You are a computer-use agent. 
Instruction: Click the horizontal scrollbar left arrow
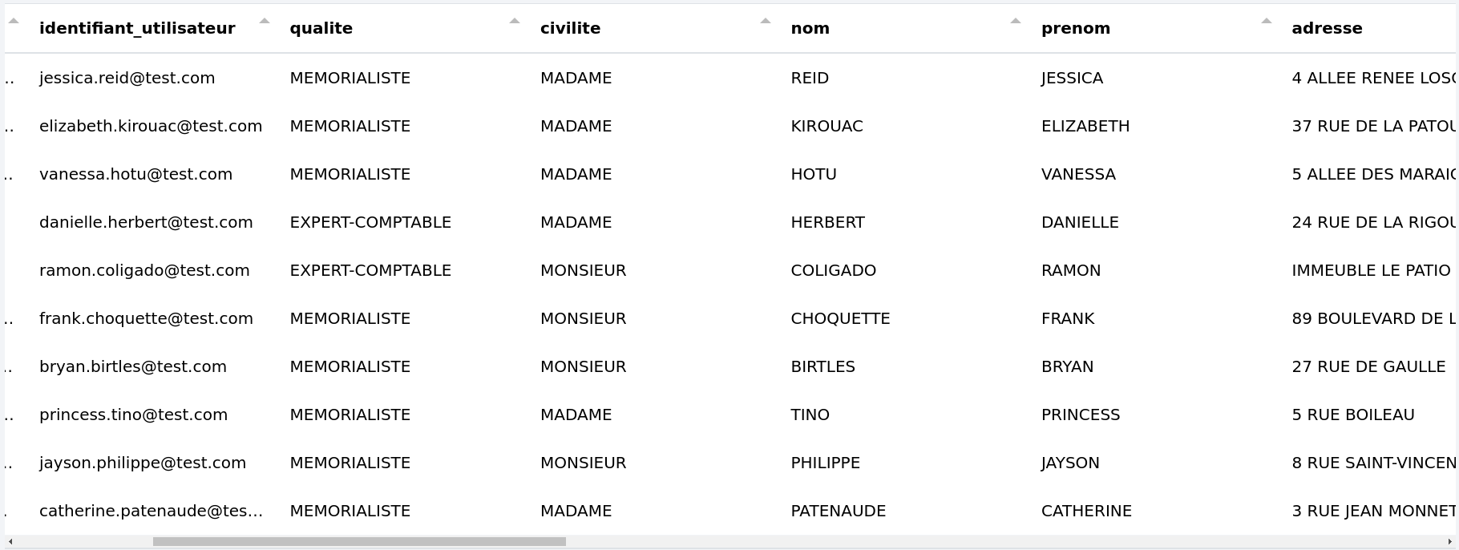[x=10, y=542]
